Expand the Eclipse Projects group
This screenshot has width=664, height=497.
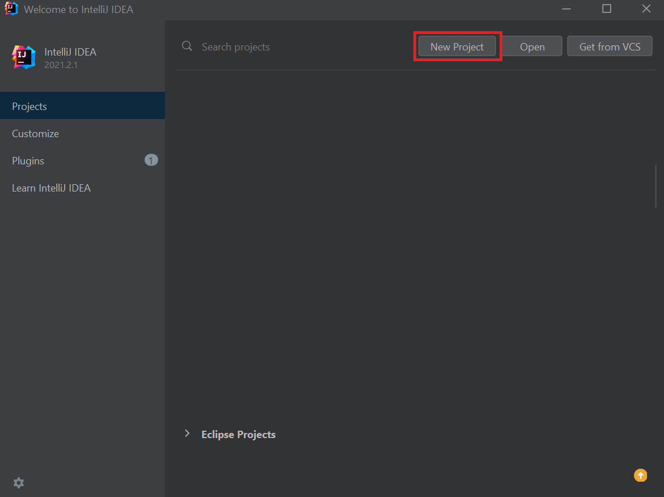(187, 434)
